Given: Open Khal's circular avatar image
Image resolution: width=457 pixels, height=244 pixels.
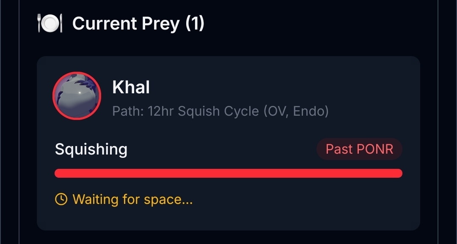Looking at the screenshot, I should (x=77, y=96).
